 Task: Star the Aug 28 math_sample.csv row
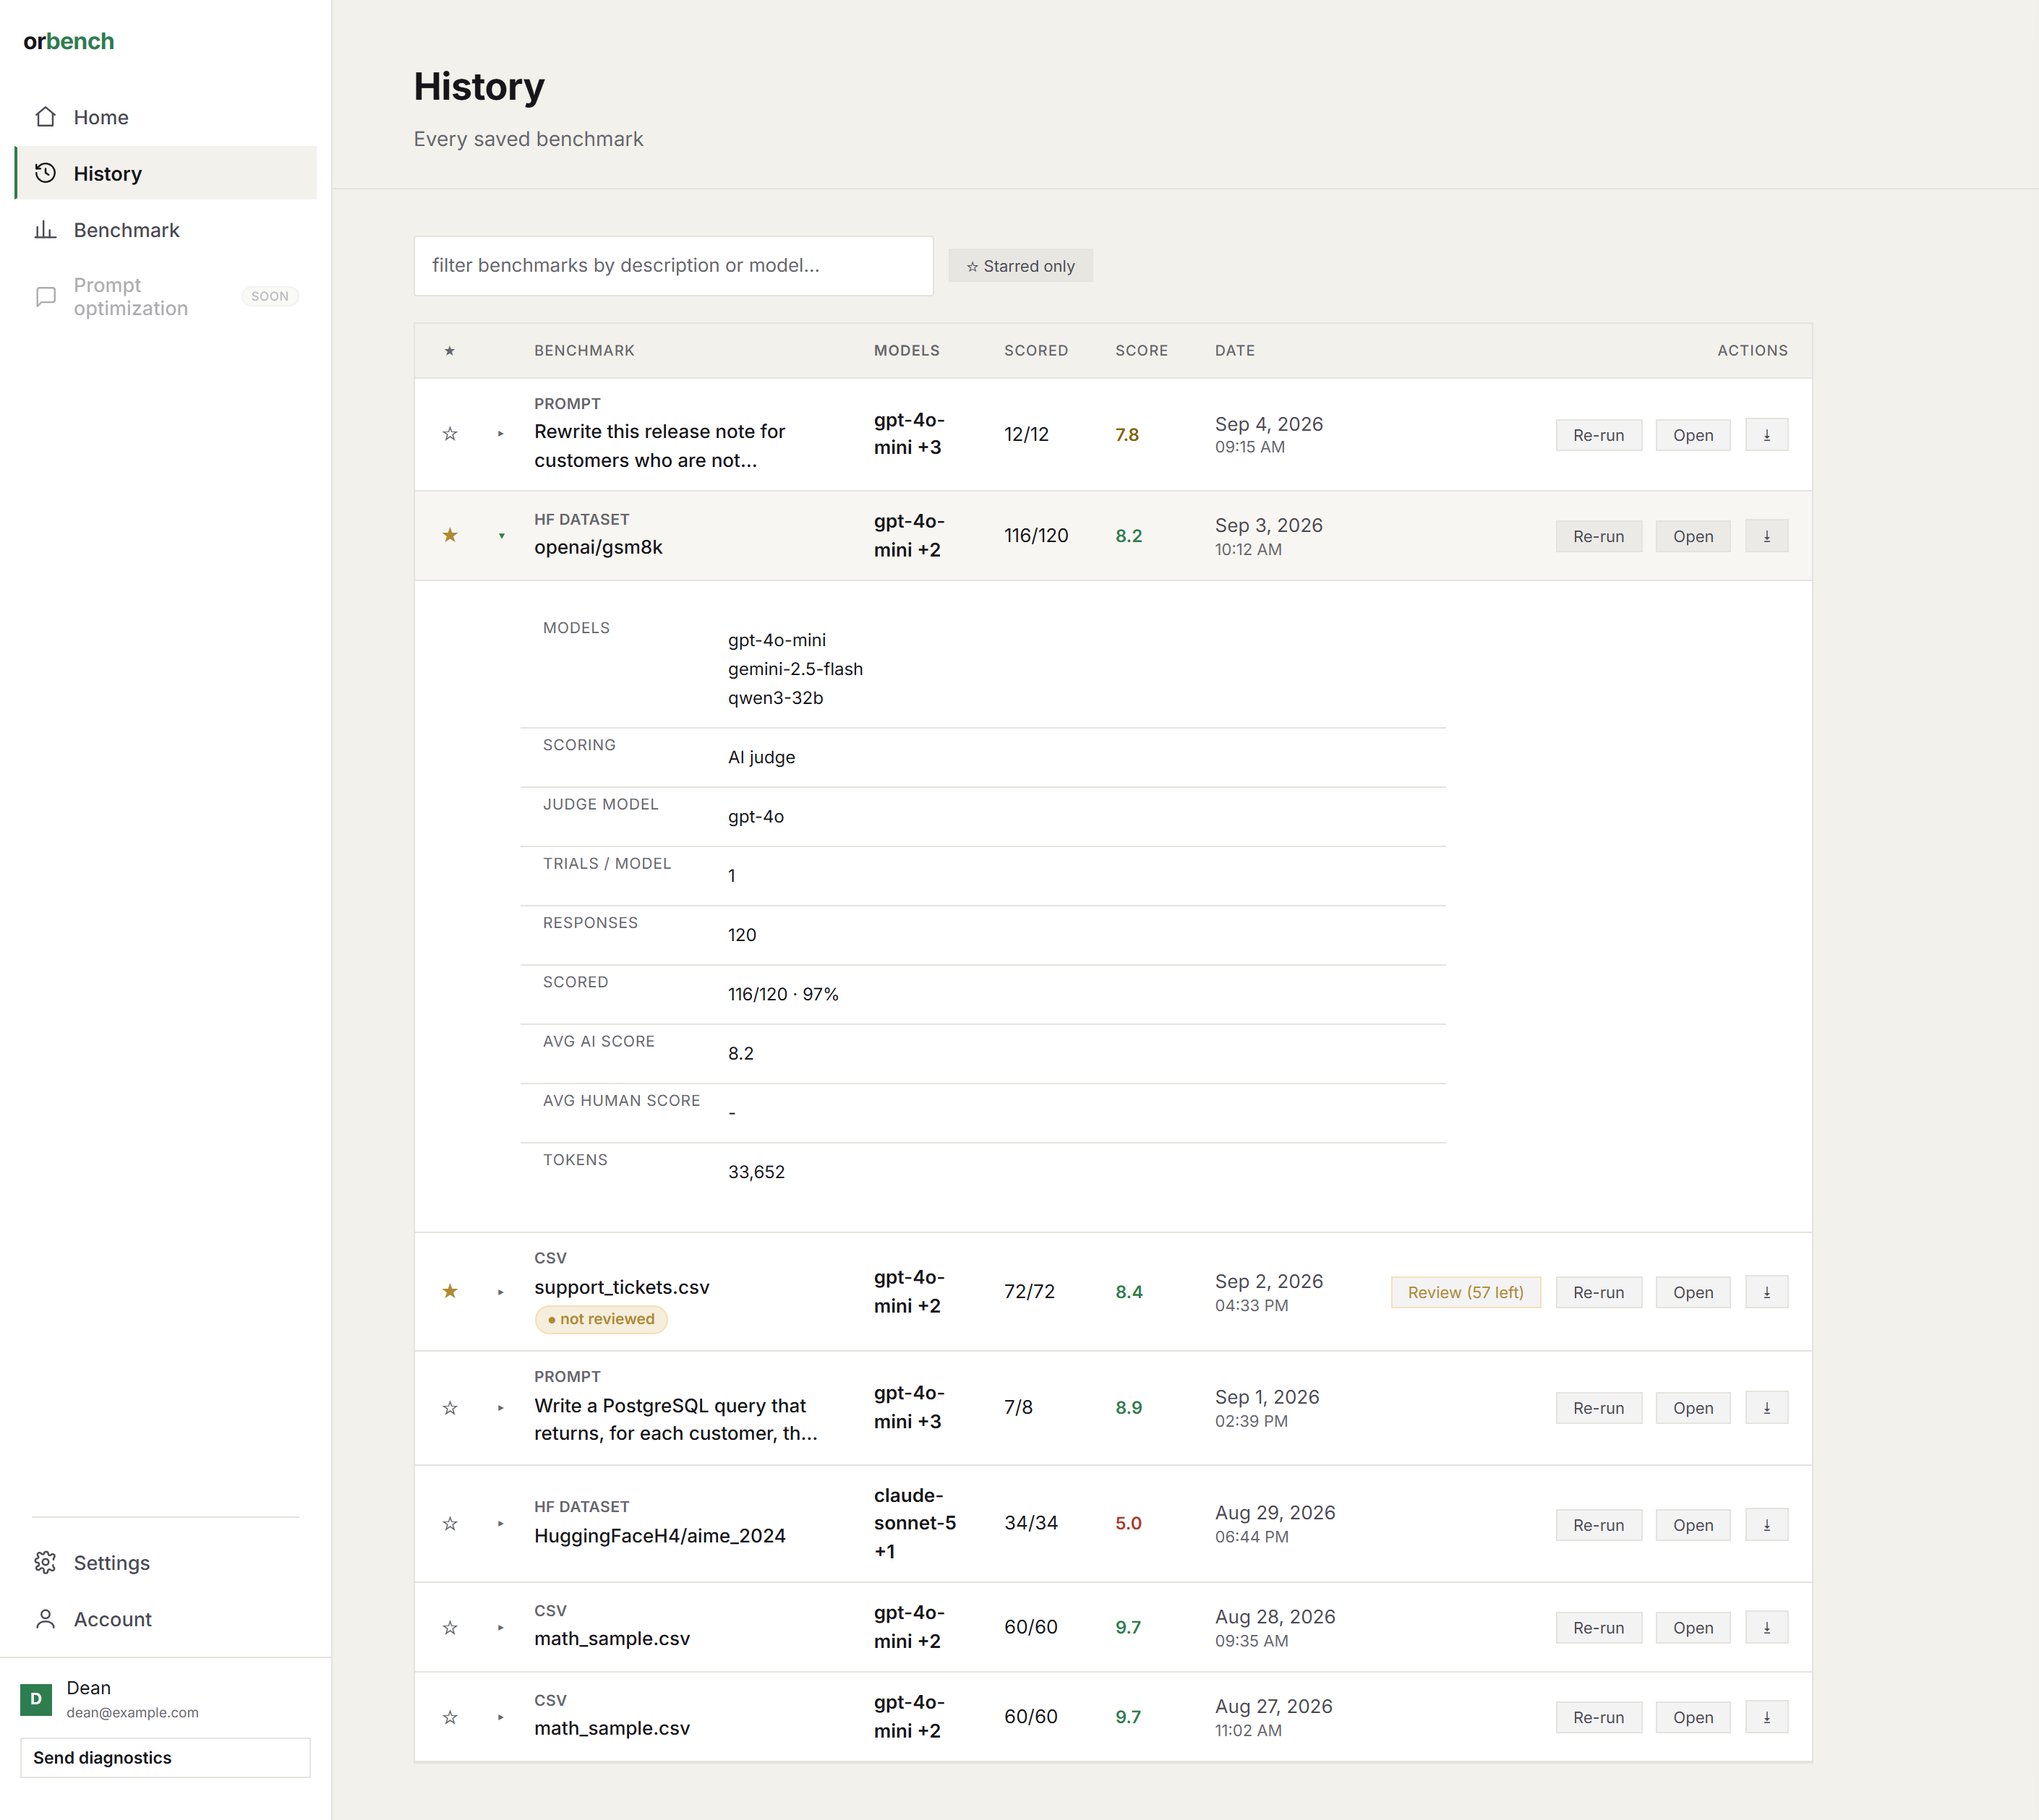pyautogui.click(x=450, y=1628)
